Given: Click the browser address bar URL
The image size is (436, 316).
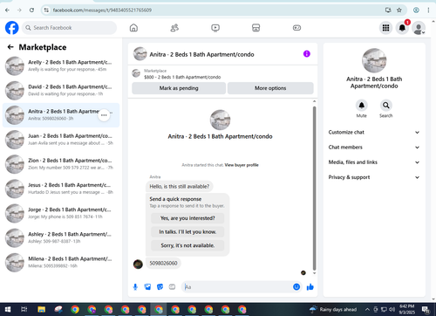Looking at the screenshot, I should 102,10.
